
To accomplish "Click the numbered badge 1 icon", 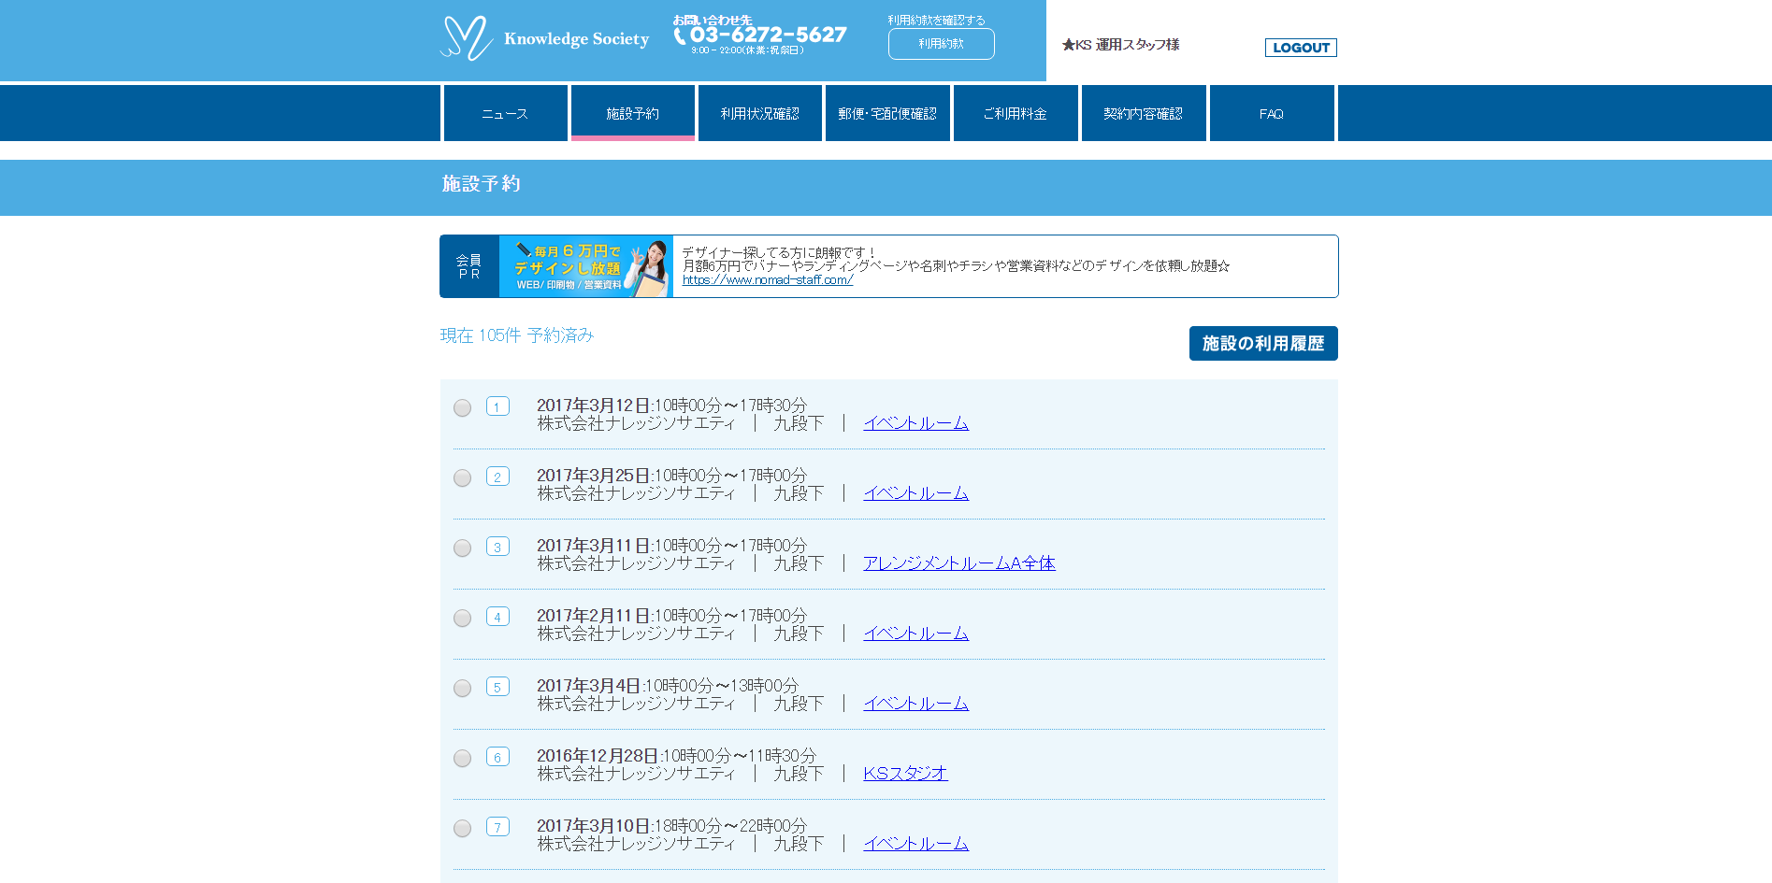I will click(497, 406).
